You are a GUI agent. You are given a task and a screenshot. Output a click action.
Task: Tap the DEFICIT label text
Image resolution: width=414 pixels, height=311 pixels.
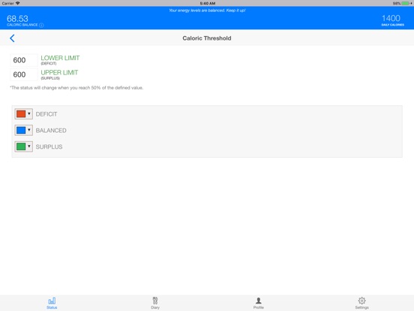46,114
